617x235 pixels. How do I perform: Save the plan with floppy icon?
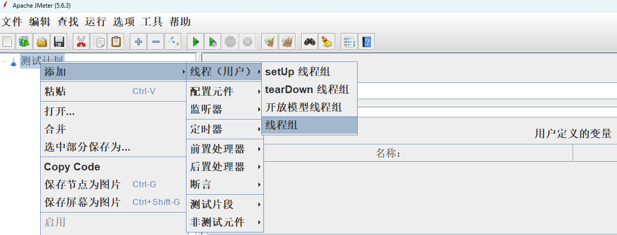coord(59,42)
